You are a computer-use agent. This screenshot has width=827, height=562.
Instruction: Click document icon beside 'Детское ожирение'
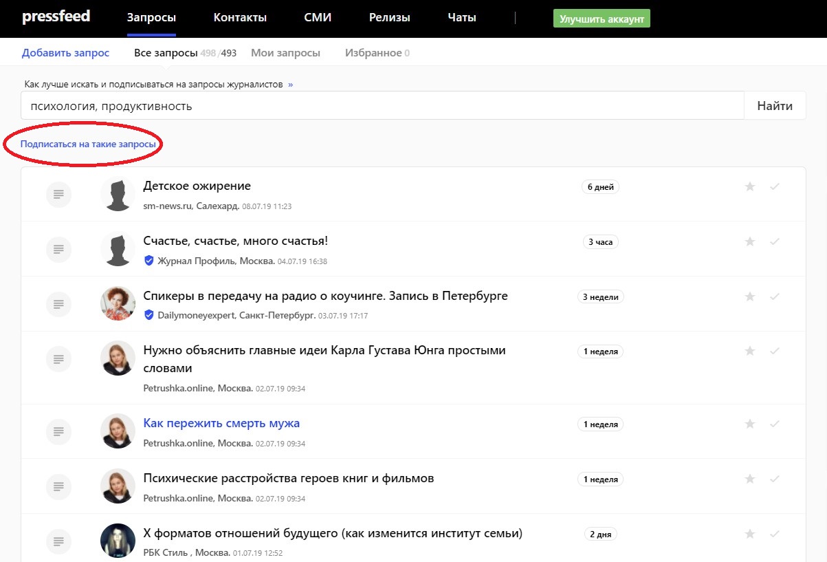pyautogui.click(x=59, y=194)
